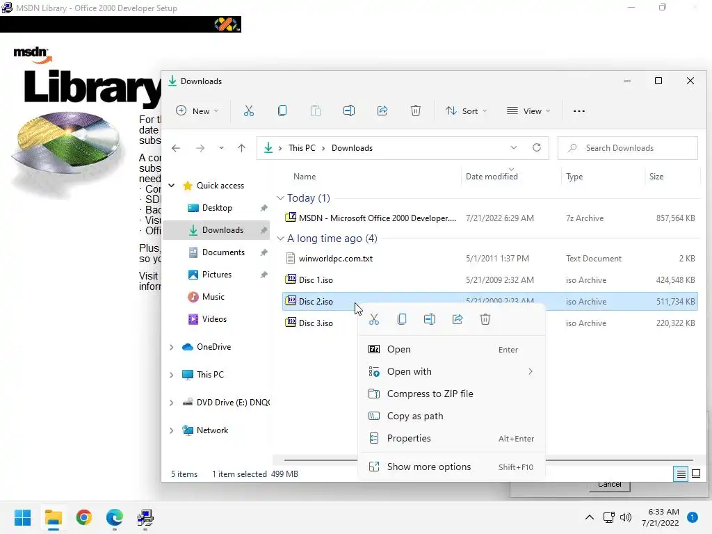Click the Cut icon in Explorer toolbar
712x534 pixels.
click(249, 111)
